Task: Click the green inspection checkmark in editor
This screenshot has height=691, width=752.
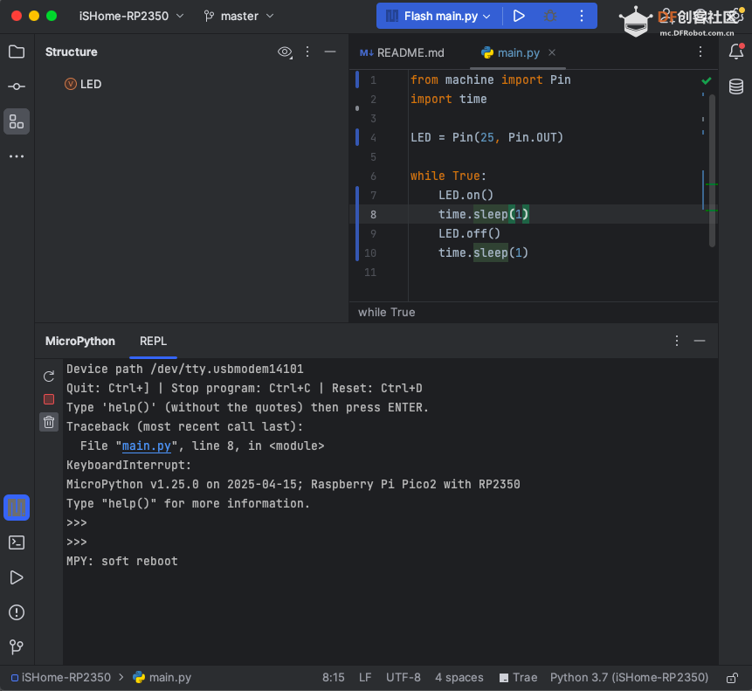Action: click(706, 81)
